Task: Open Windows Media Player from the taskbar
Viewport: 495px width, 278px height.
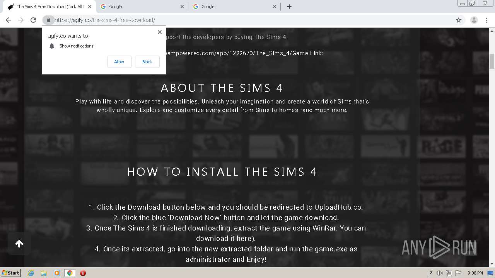Action: [x=57, y=273]
